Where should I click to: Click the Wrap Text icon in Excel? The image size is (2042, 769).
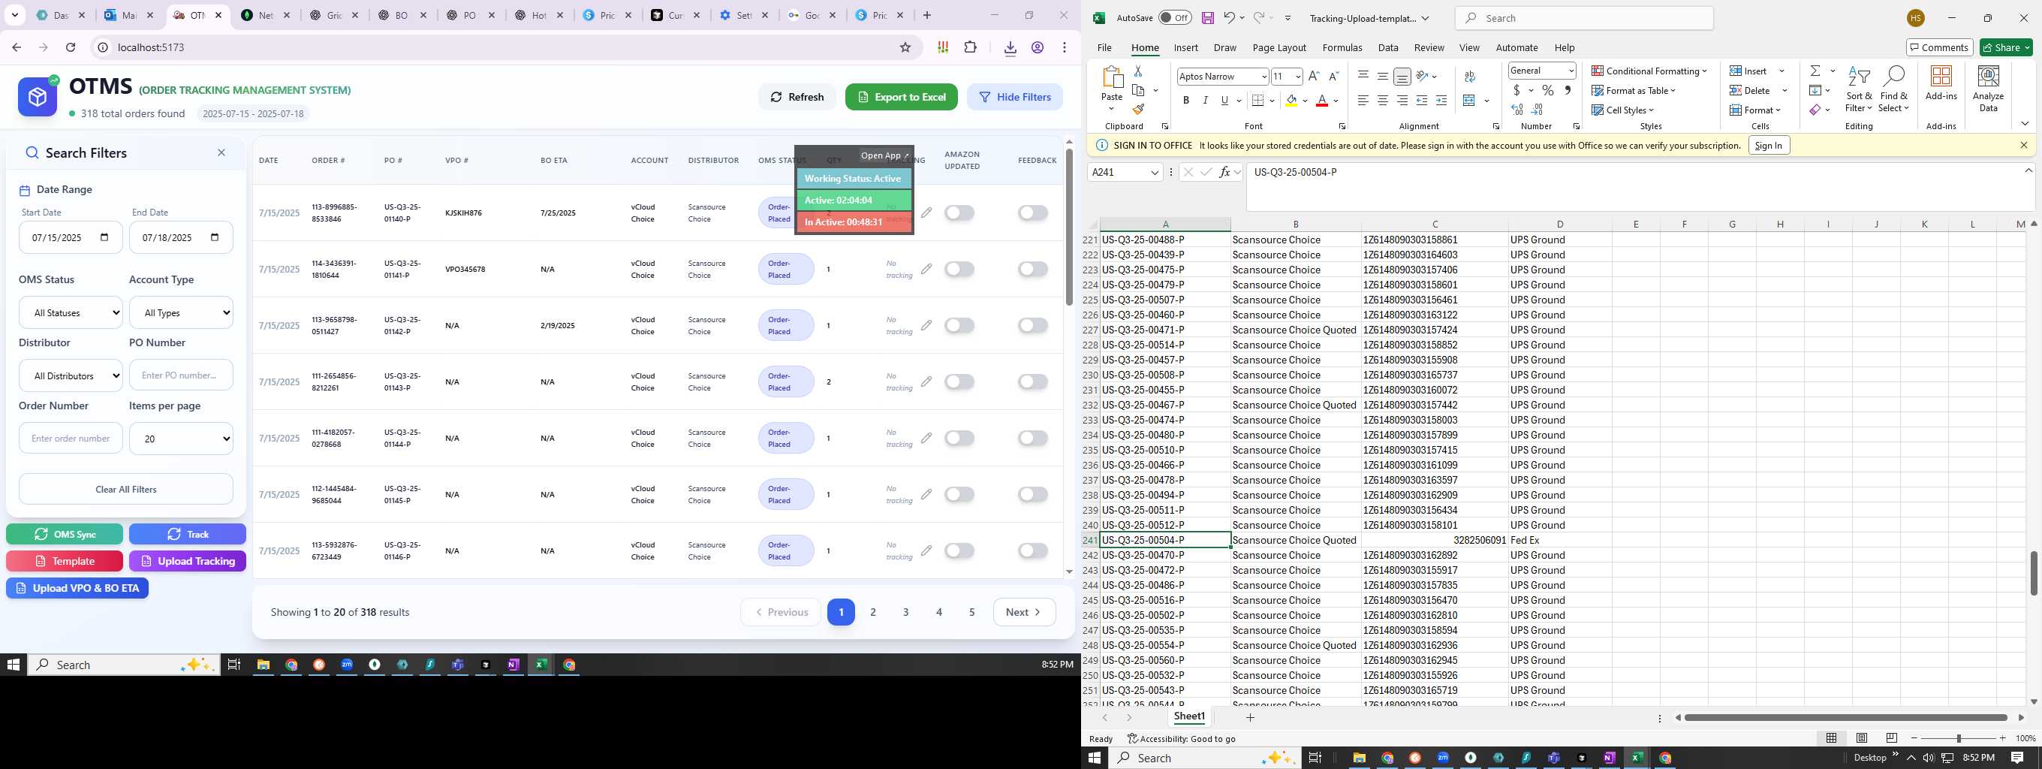(x=1470, y=77)
